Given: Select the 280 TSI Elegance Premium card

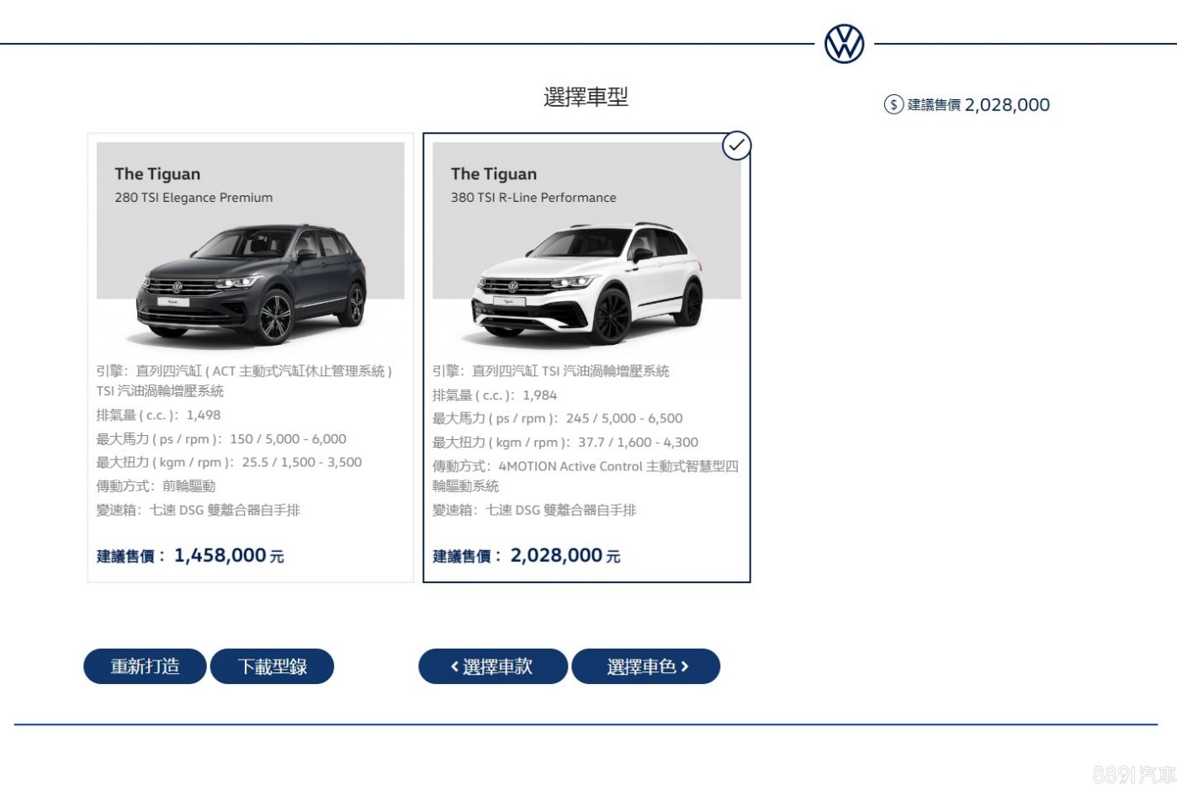Looking at the screenshot, I should click(251, 358).
